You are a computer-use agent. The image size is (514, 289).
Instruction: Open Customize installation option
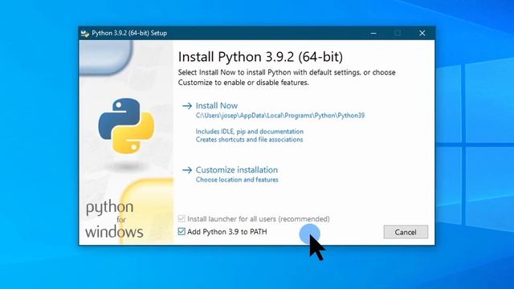click(x=237, y=169)
